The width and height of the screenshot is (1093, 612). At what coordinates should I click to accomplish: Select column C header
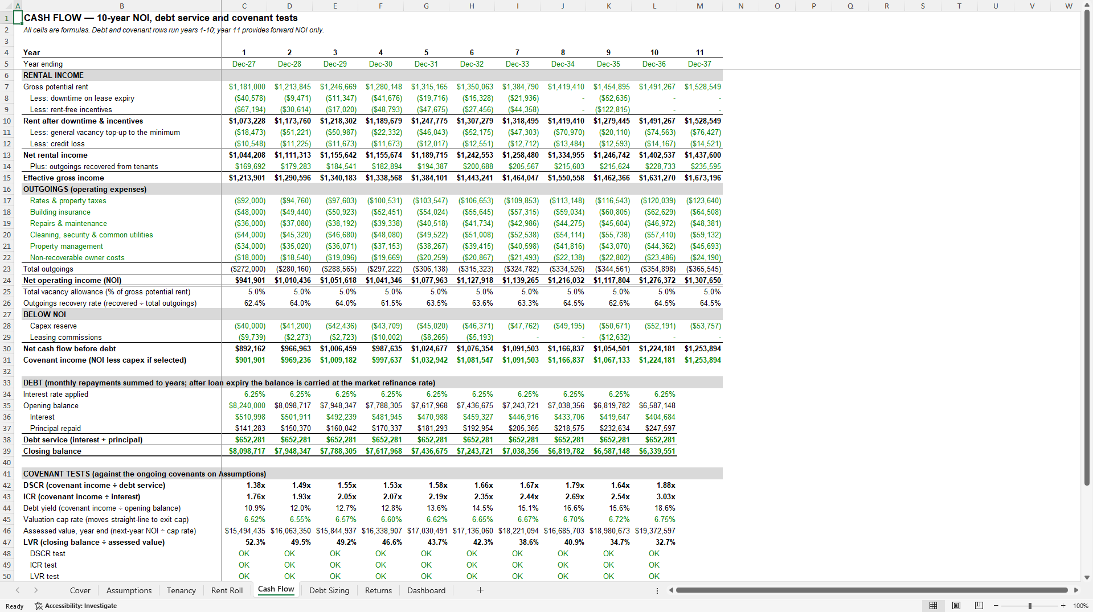coord(244,6)
